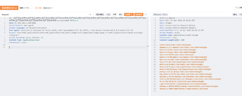Viewport: 242px width, 96px height.
Task: Go to next request with right chevron
Action: click(93, 14)
